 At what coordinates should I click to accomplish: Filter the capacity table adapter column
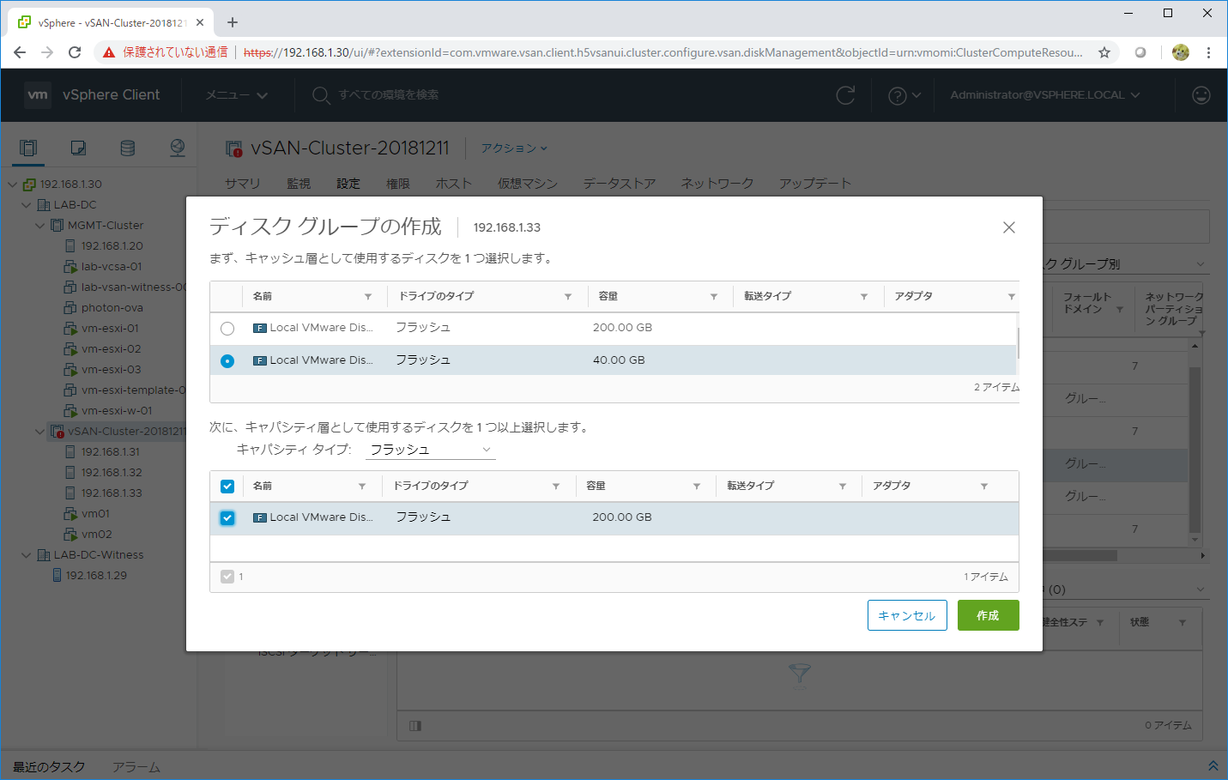984,487
